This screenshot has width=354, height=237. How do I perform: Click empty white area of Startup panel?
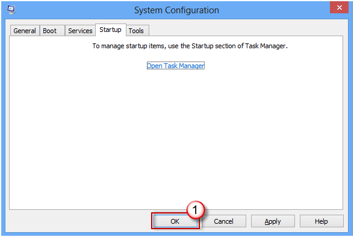(x=176, y=136)
